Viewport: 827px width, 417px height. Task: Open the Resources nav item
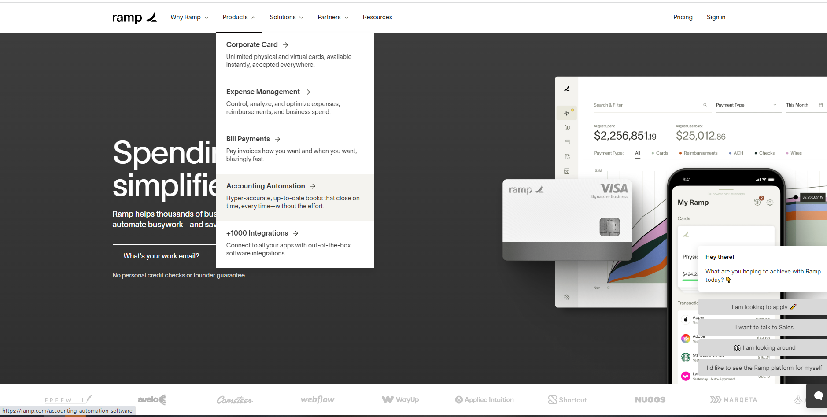point(377,17)
